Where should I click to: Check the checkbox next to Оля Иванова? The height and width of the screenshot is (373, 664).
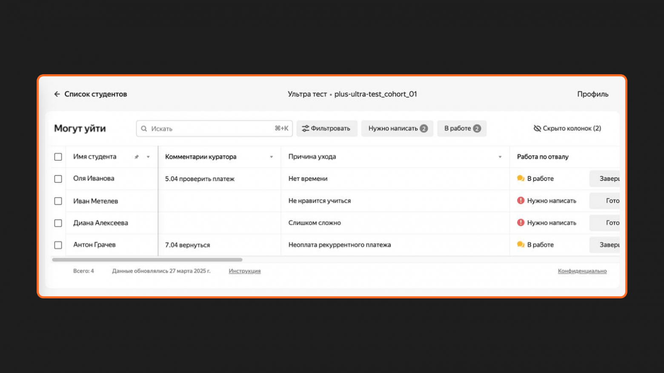58,179
